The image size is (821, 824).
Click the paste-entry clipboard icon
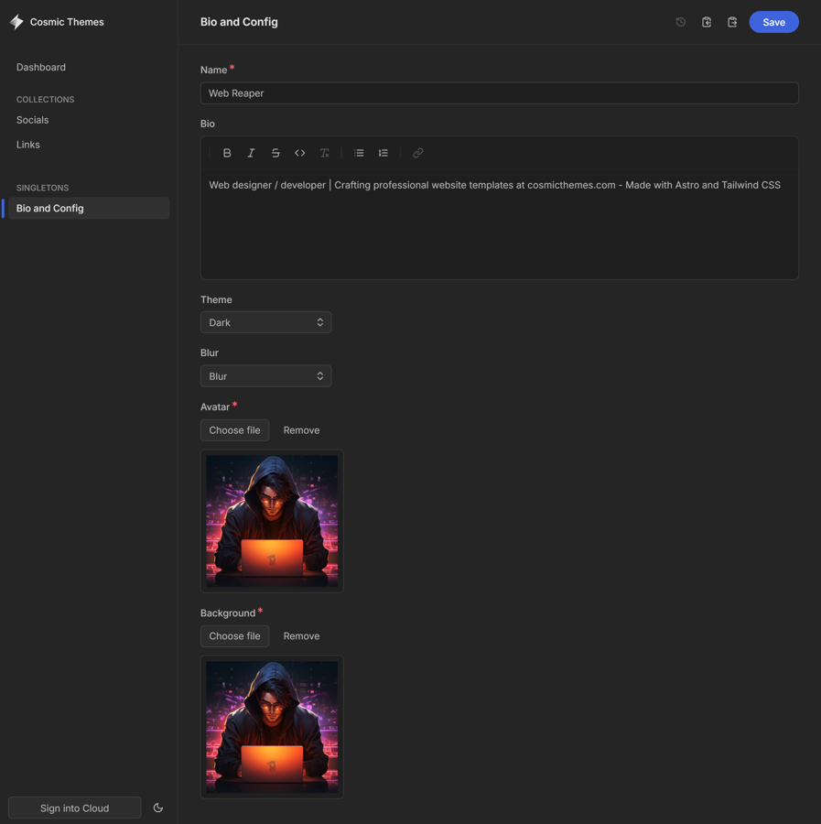tap(732, 22)
